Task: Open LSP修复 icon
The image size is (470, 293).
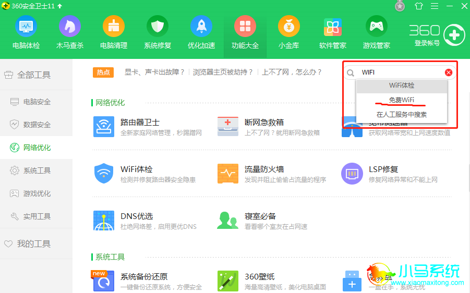Action: tap(352, 174)
